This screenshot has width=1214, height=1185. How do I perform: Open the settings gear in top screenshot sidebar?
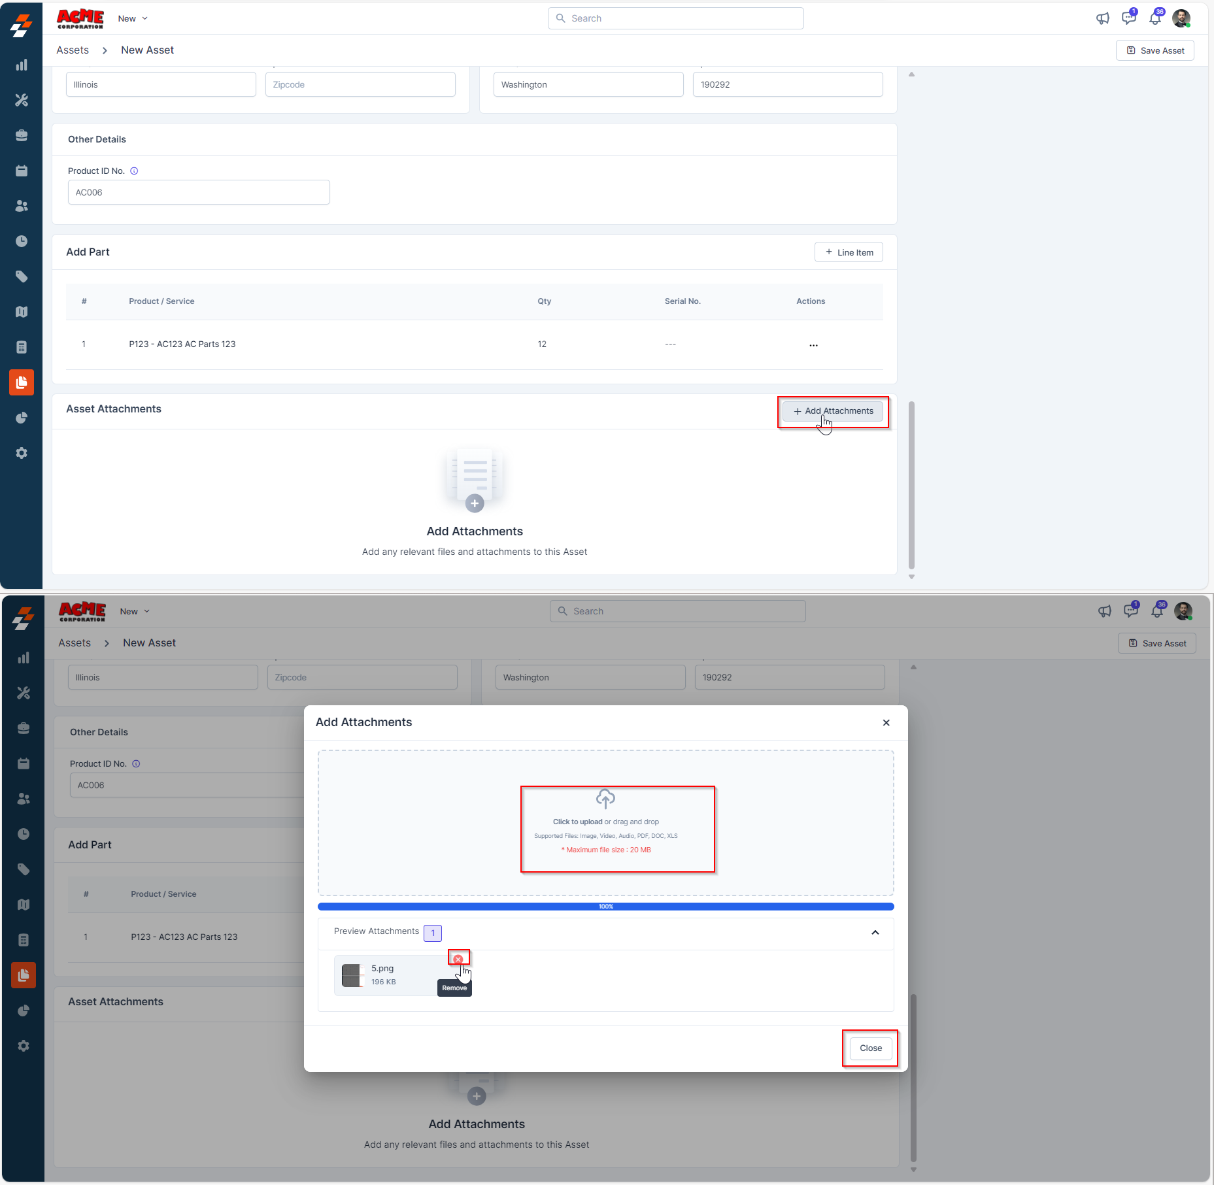pyautogui.click(x=22, y=453)
